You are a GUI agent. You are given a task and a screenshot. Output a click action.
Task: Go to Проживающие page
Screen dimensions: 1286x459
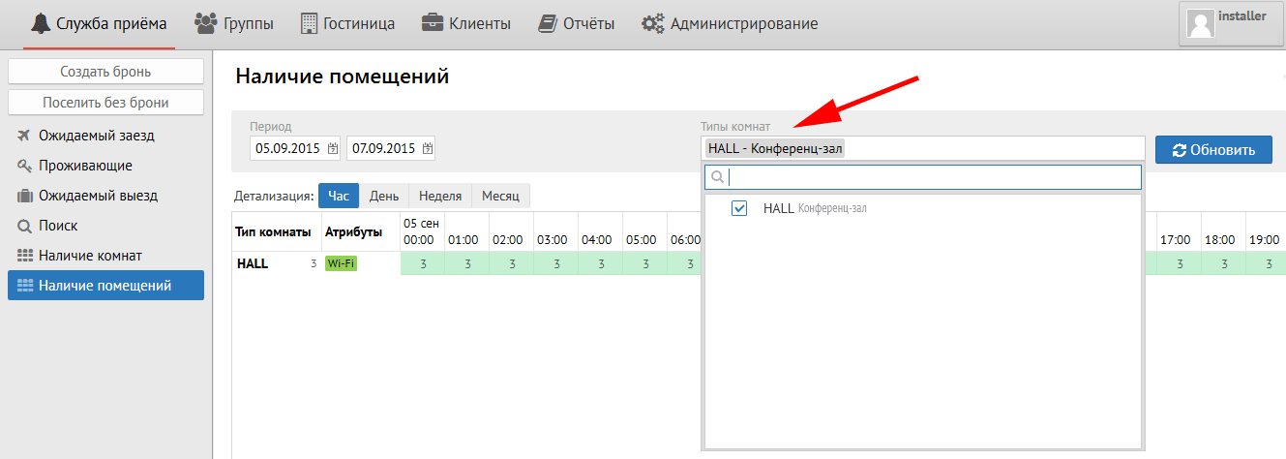coord(105,166)
